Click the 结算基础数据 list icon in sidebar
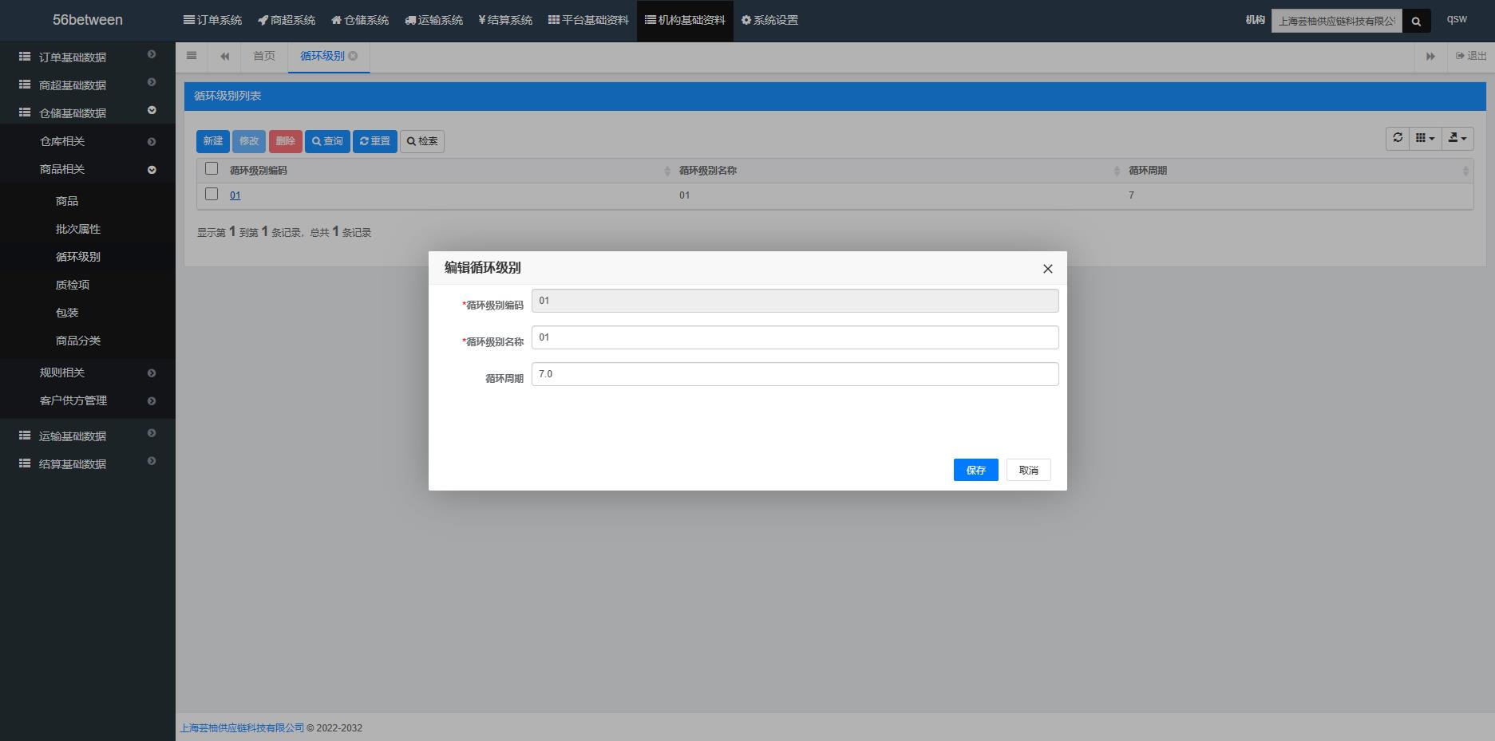This screenshot has width=1495, height=741. [25, 463]
